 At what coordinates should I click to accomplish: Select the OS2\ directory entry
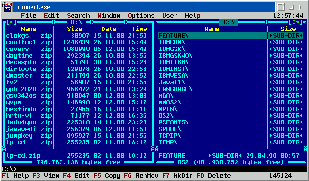pyautogui.click(x=213, y=116)
